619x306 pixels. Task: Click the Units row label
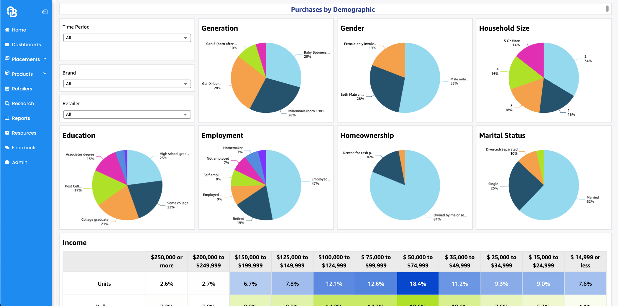click(104, 283)
